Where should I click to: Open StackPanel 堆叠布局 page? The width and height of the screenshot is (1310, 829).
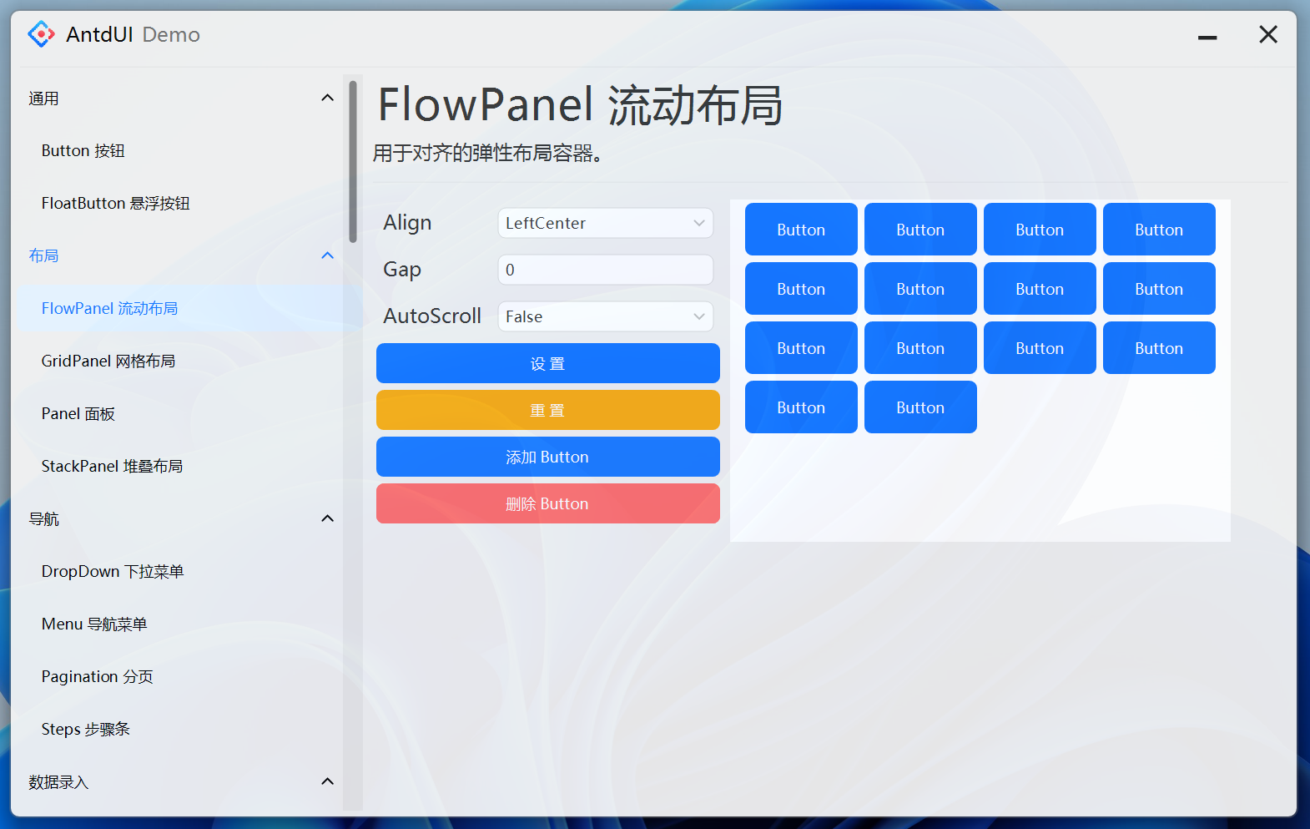112,467
